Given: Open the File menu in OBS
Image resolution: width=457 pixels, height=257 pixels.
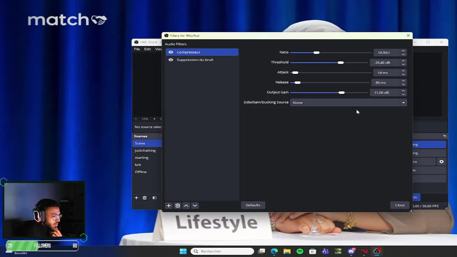Looking at the screenshot, I should [137, 49].
